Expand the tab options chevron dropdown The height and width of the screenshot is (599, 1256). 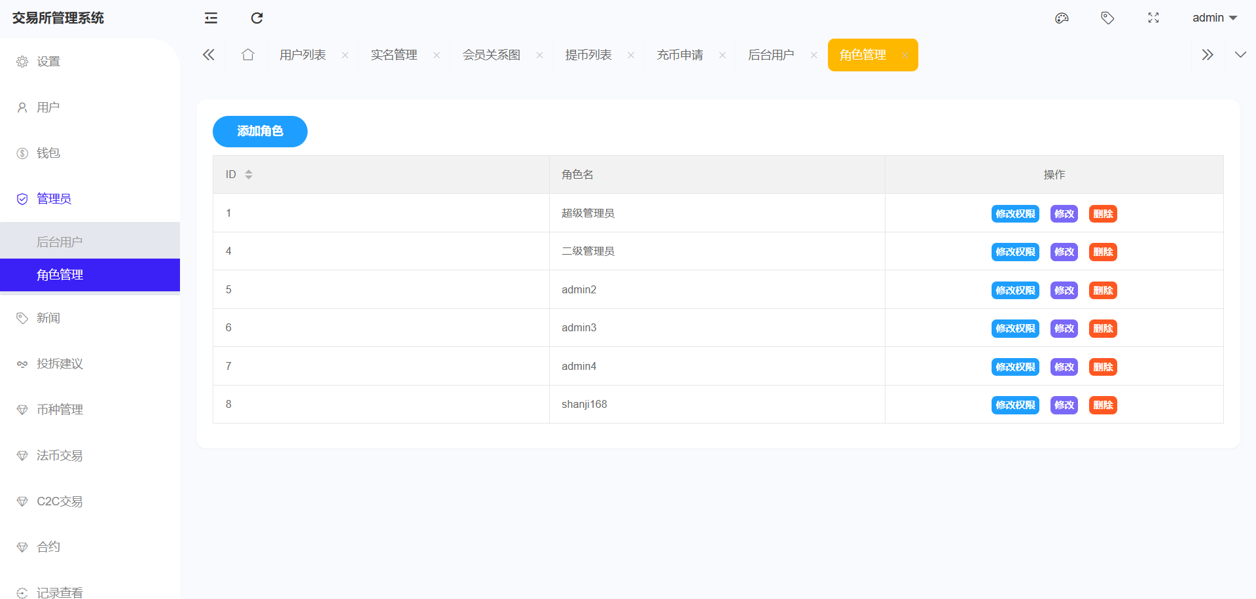(x=1240, y=55)
